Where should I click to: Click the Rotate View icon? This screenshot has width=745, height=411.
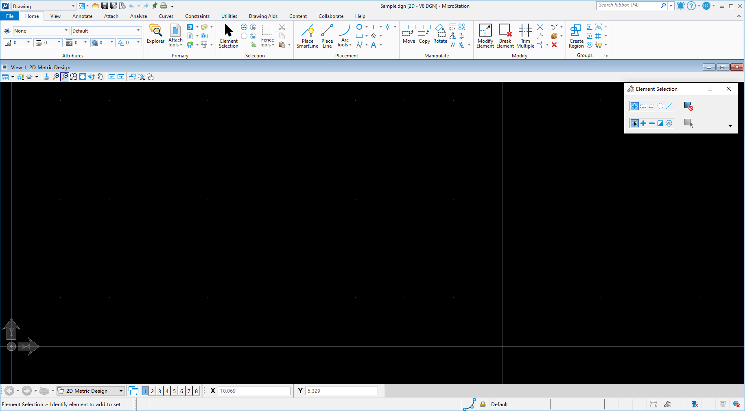point(92,77)
